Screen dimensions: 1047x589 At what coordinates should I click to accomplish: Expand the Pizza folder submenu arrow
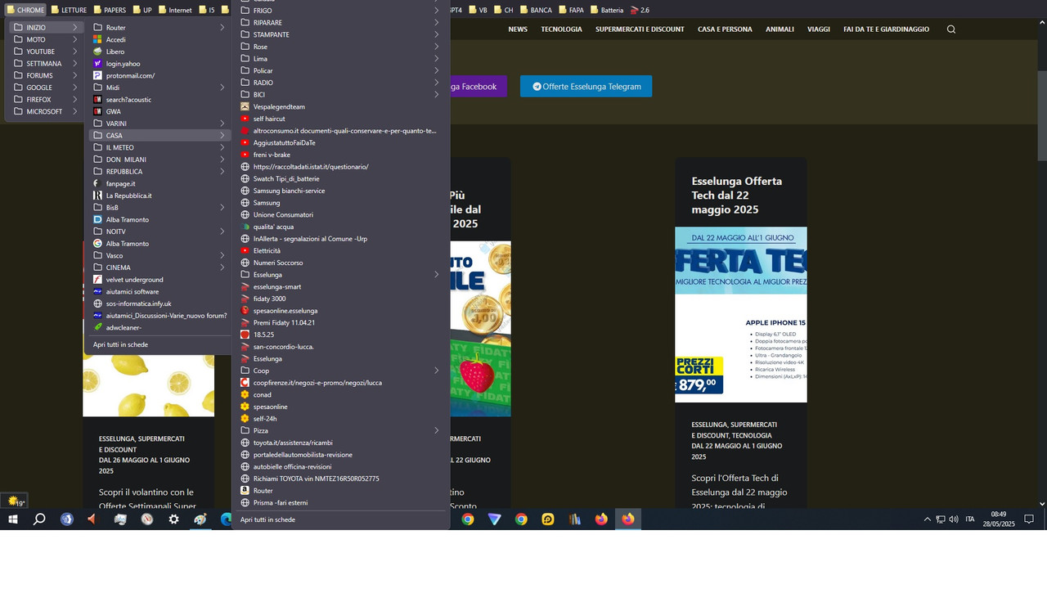coord(436,430)
